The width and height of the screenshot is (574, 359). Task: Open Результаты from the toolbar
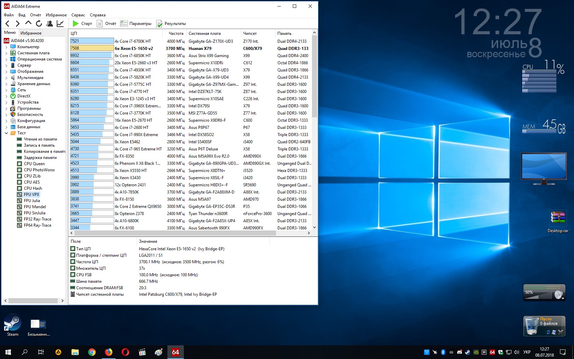point(171,24)
